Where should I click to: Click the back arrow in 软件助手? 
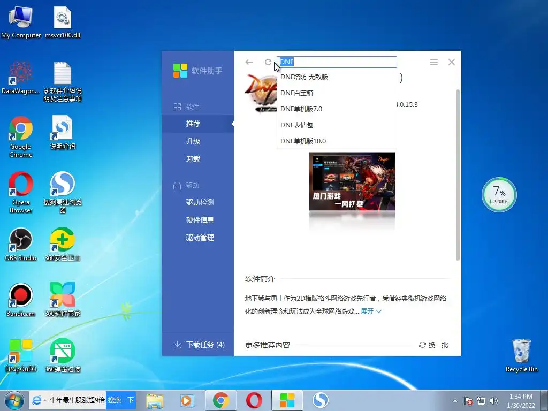(x=249, y=62)
